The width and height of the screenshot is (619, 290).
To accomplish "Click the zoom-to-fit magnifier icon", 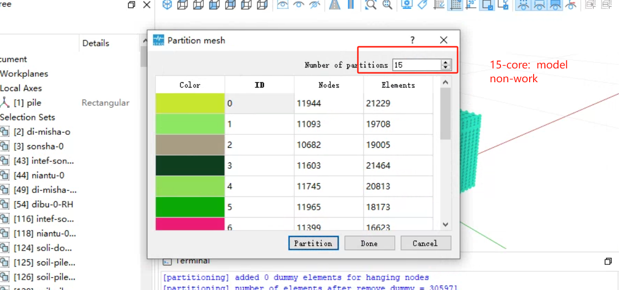I will click(x=370, y=5).
